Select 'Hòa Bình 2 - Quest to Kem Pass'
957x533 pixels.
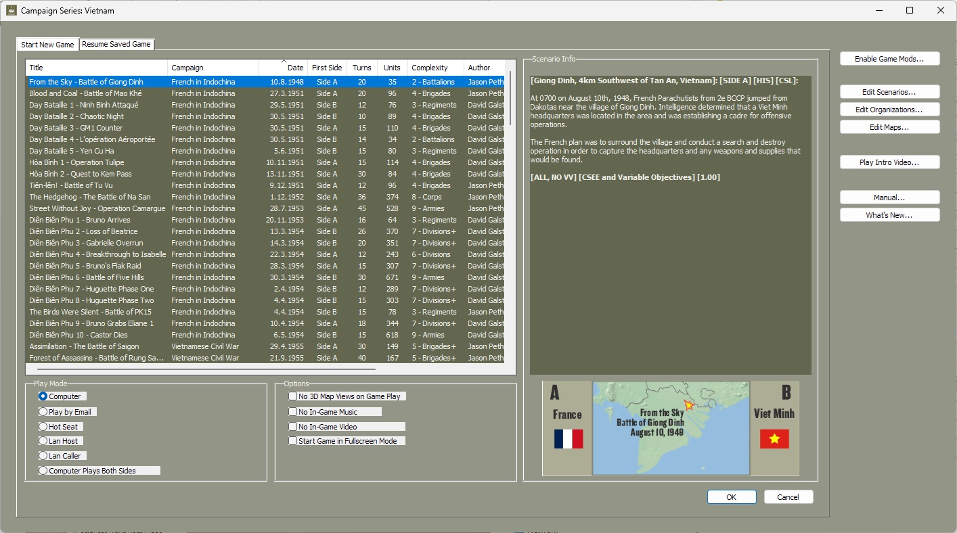(x=265, y=174)
